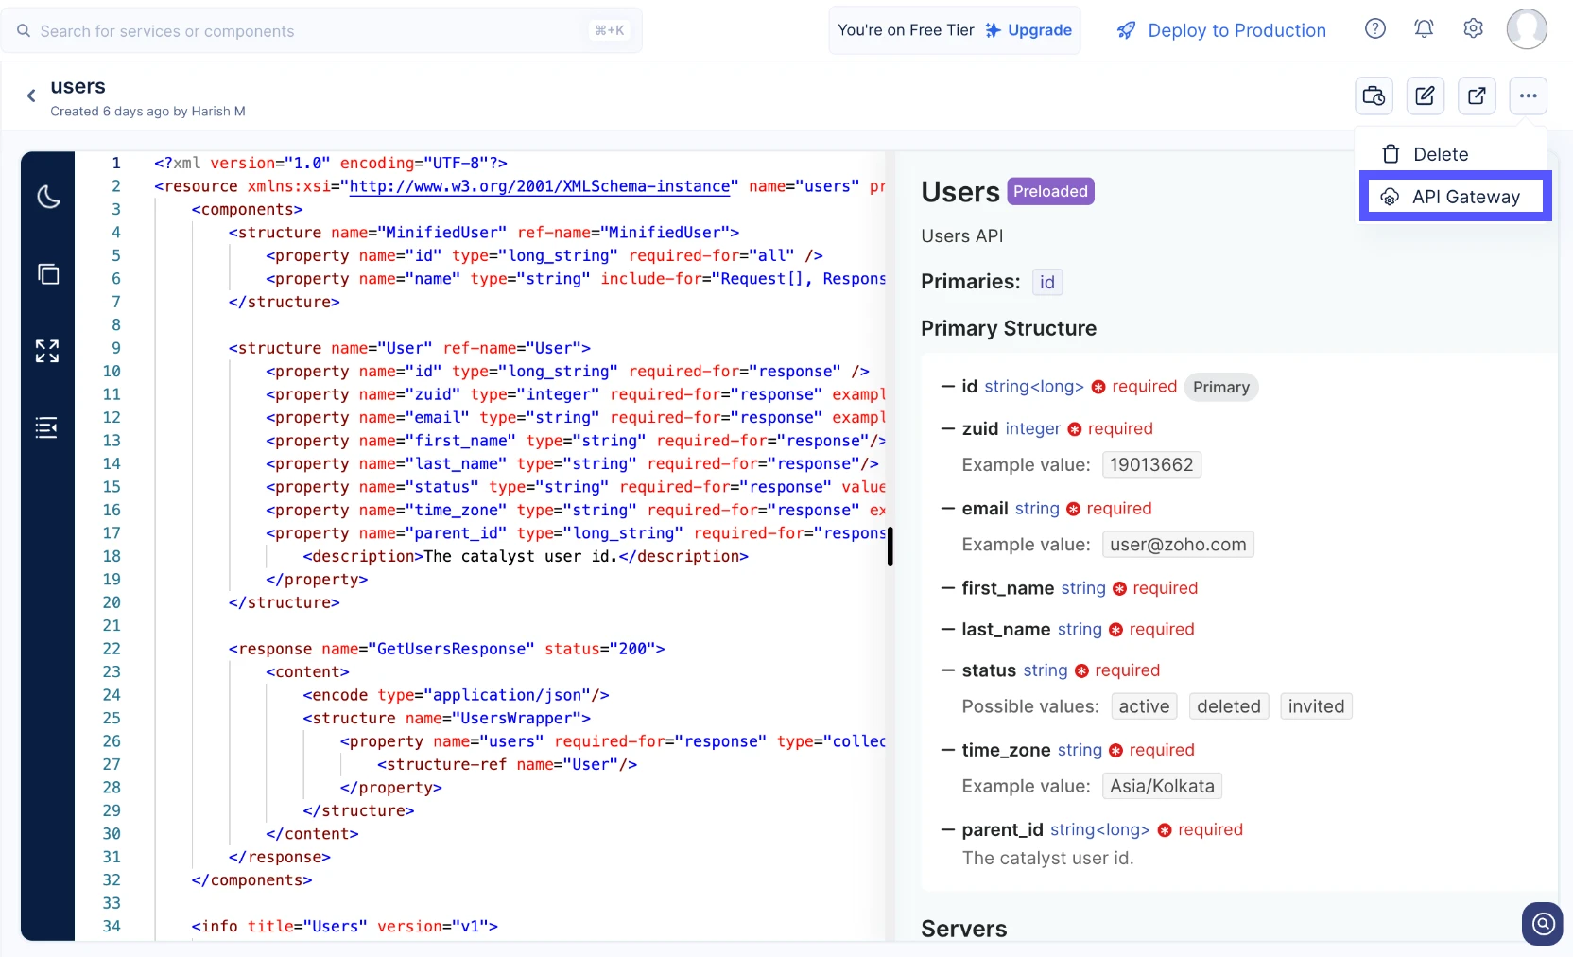Click line number 34 in the editor
This screenshot has height=957, width=1573.
[x=112, y=927]
